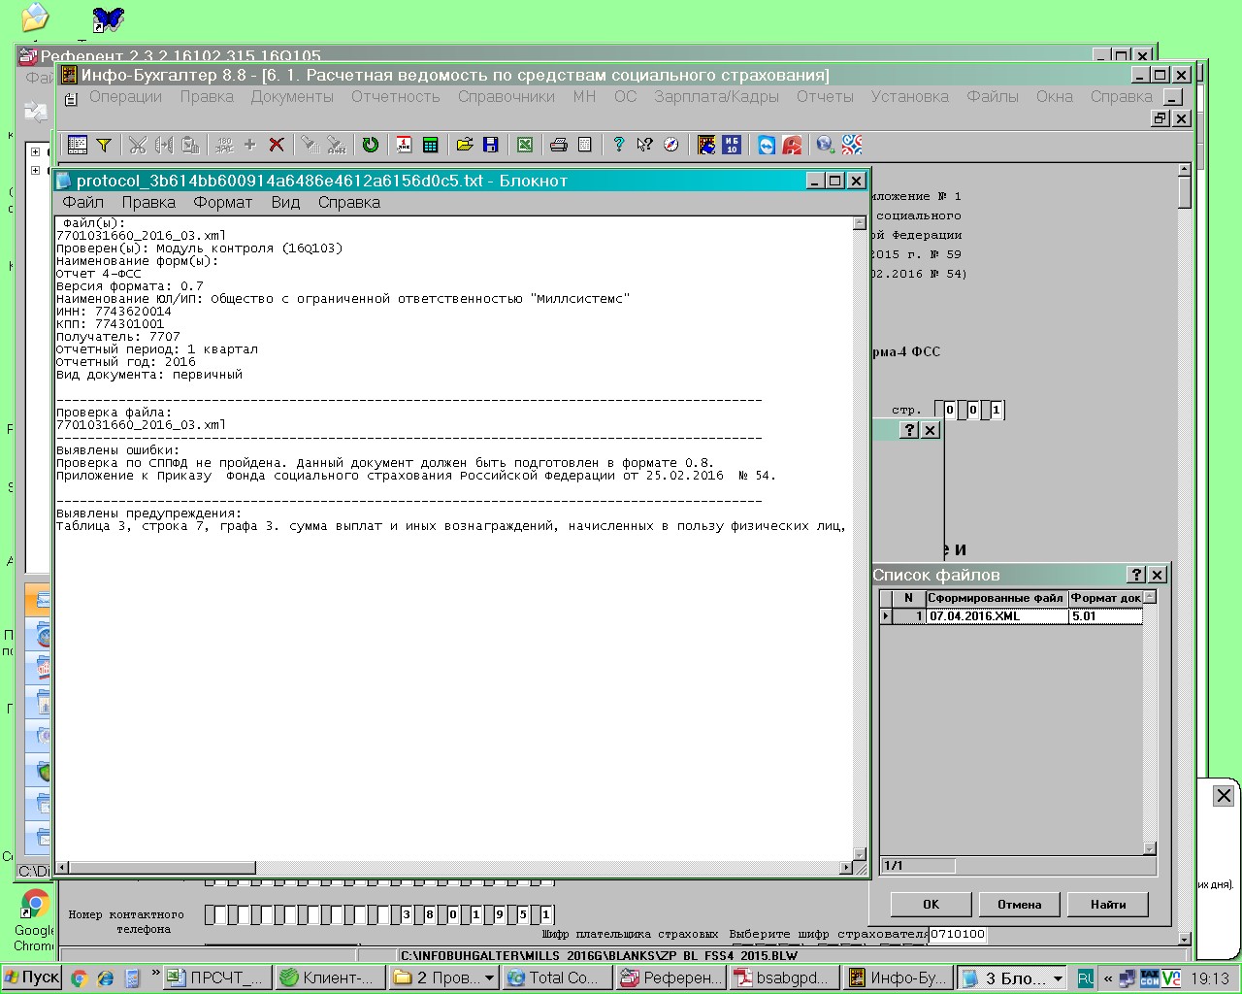Screen dimensions: 1242x994
Task: Click the printer icon
Action: pos(559,145)
